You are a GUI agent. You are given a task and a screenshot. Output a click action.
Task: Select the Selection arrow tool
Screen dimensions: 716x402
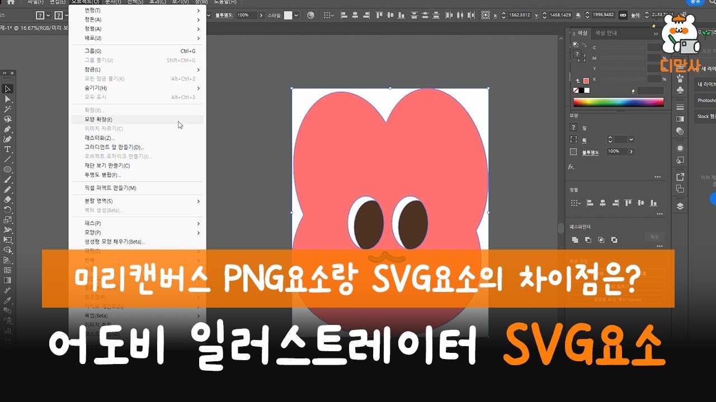click(8, 89)
